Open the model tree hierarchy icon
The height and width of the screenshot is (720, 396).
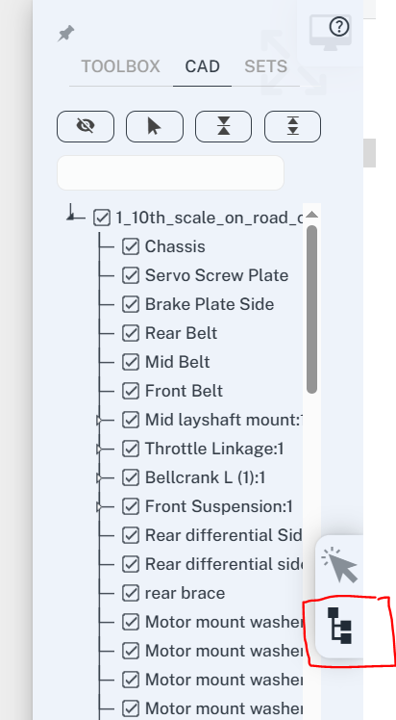(339, 625)
